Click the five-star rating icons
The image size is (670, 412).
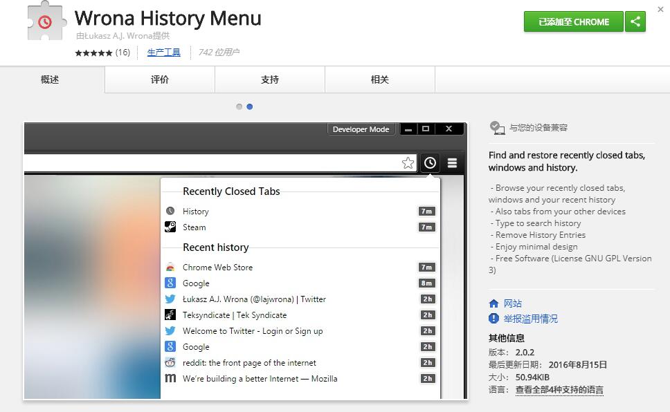point(93,53)
